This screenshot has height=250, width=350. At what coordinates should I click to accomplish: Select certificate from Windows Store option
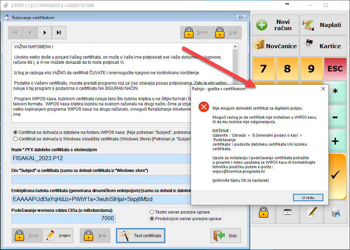[x=15, y=139]
